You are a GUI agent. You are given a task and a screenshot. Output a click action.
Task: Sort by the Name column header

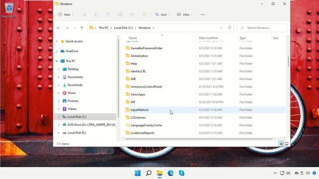(133, 38)
